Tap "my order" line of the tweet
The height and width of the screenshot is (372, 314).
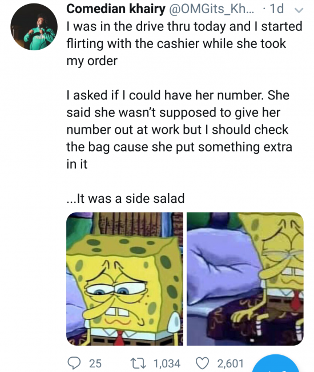(92, 61)
